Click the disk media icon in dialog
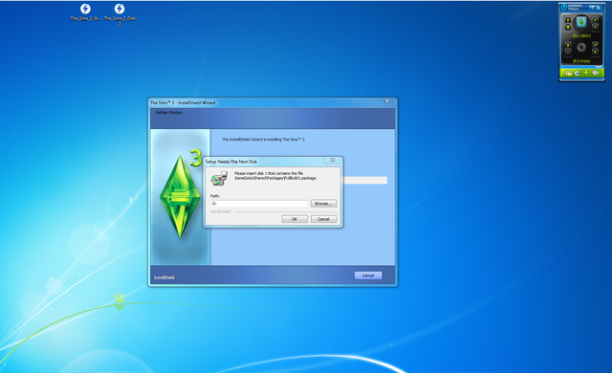 tap(219, 179)
